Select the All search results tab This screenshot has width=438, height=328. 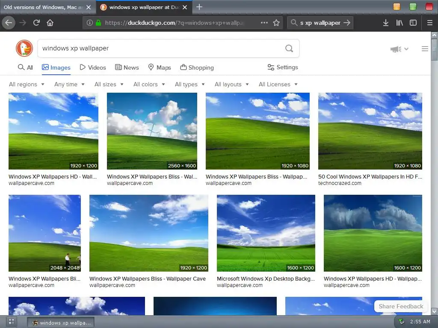25,67
